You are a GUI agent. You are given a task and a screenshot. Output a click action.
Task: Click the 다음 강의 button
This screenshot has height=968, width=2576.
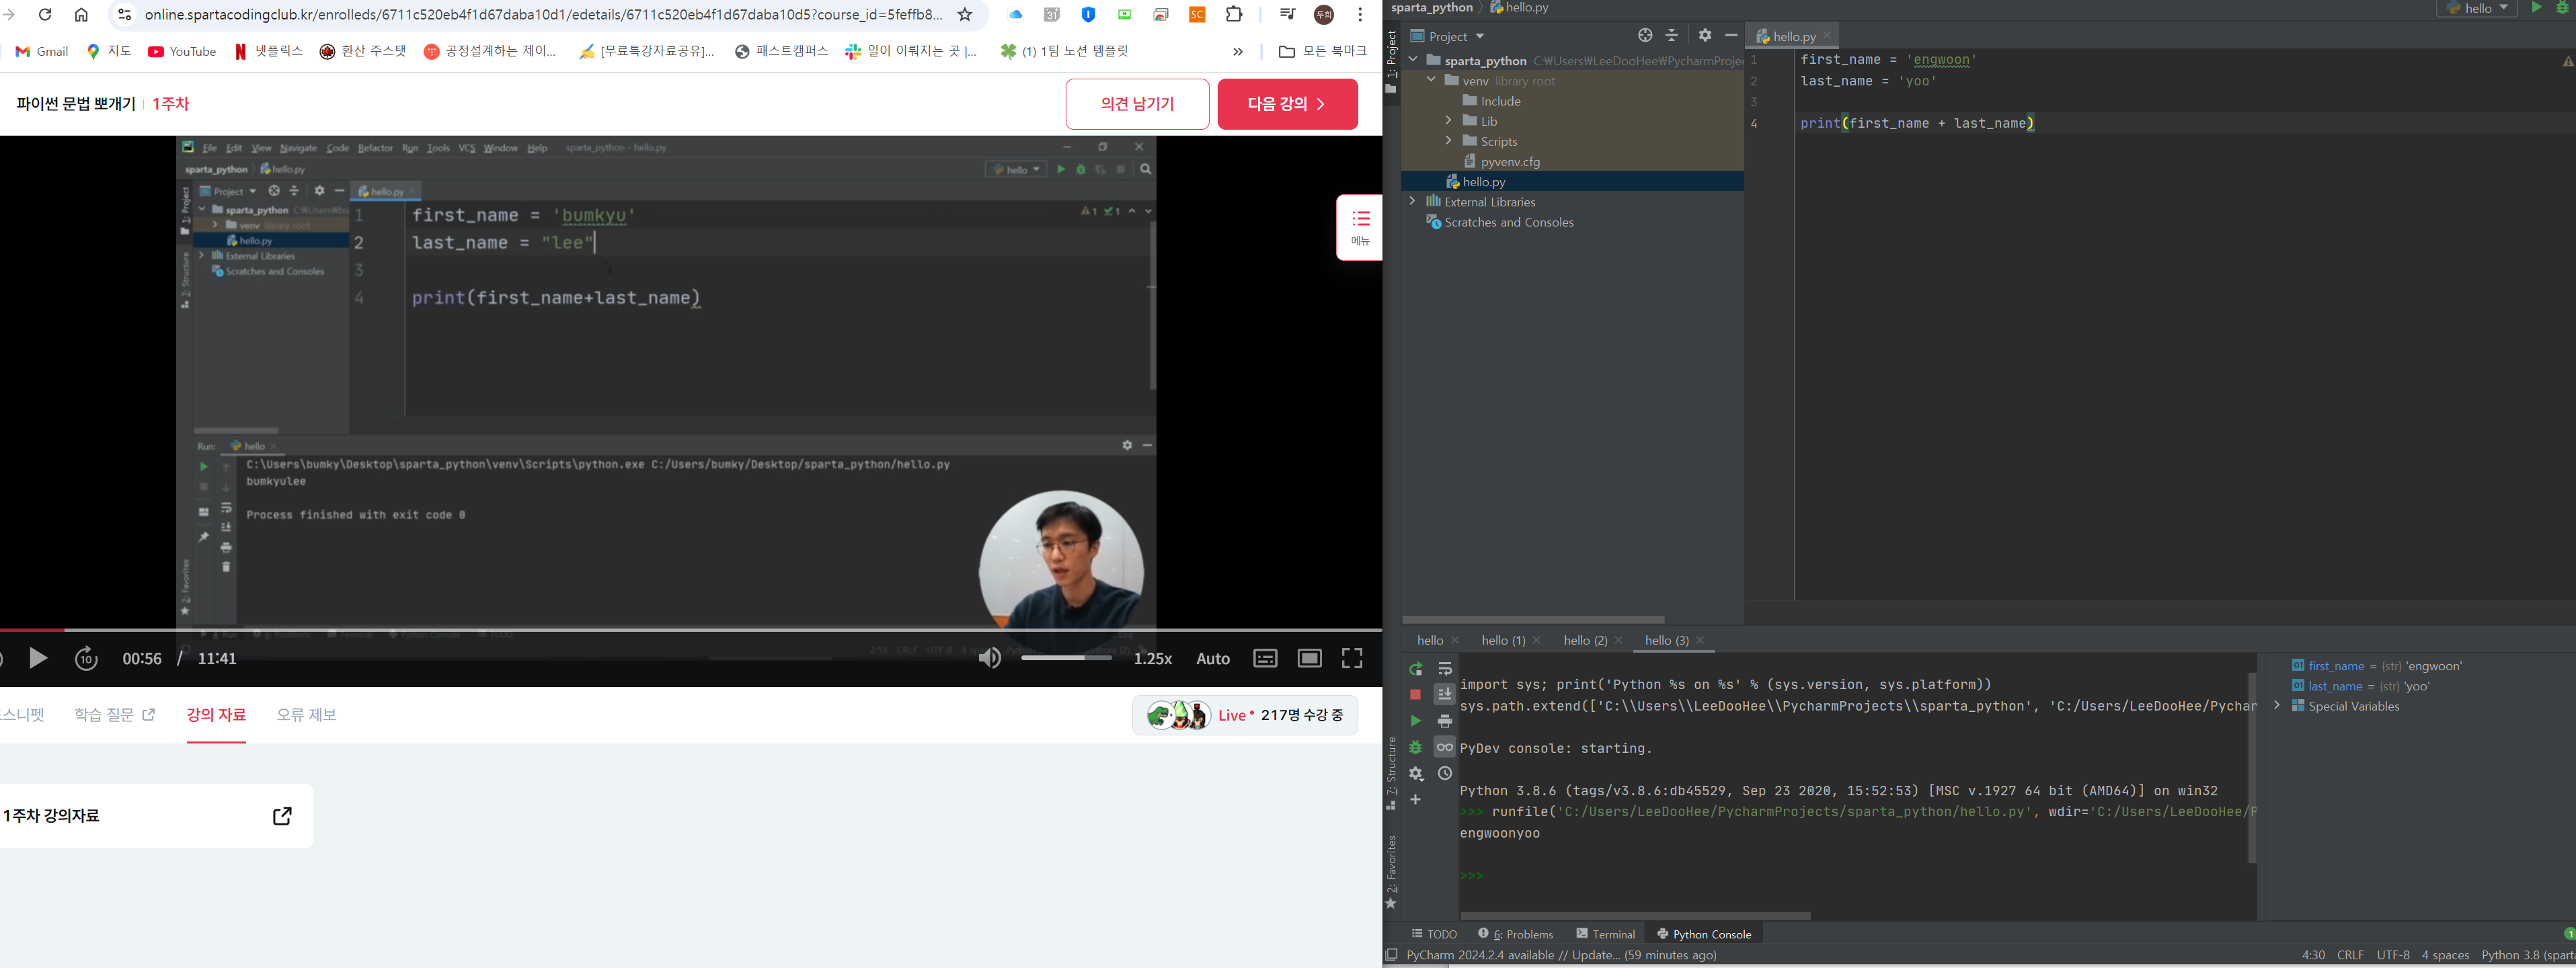point(1287,104)
